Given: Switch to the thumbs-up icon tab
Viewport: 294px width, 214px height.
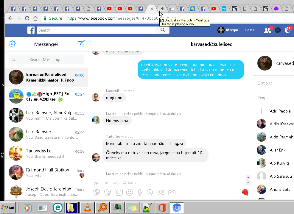Looking at the screenshot, I should pos(172,8).
